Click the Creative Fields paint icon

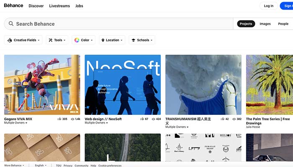(10, 40)
